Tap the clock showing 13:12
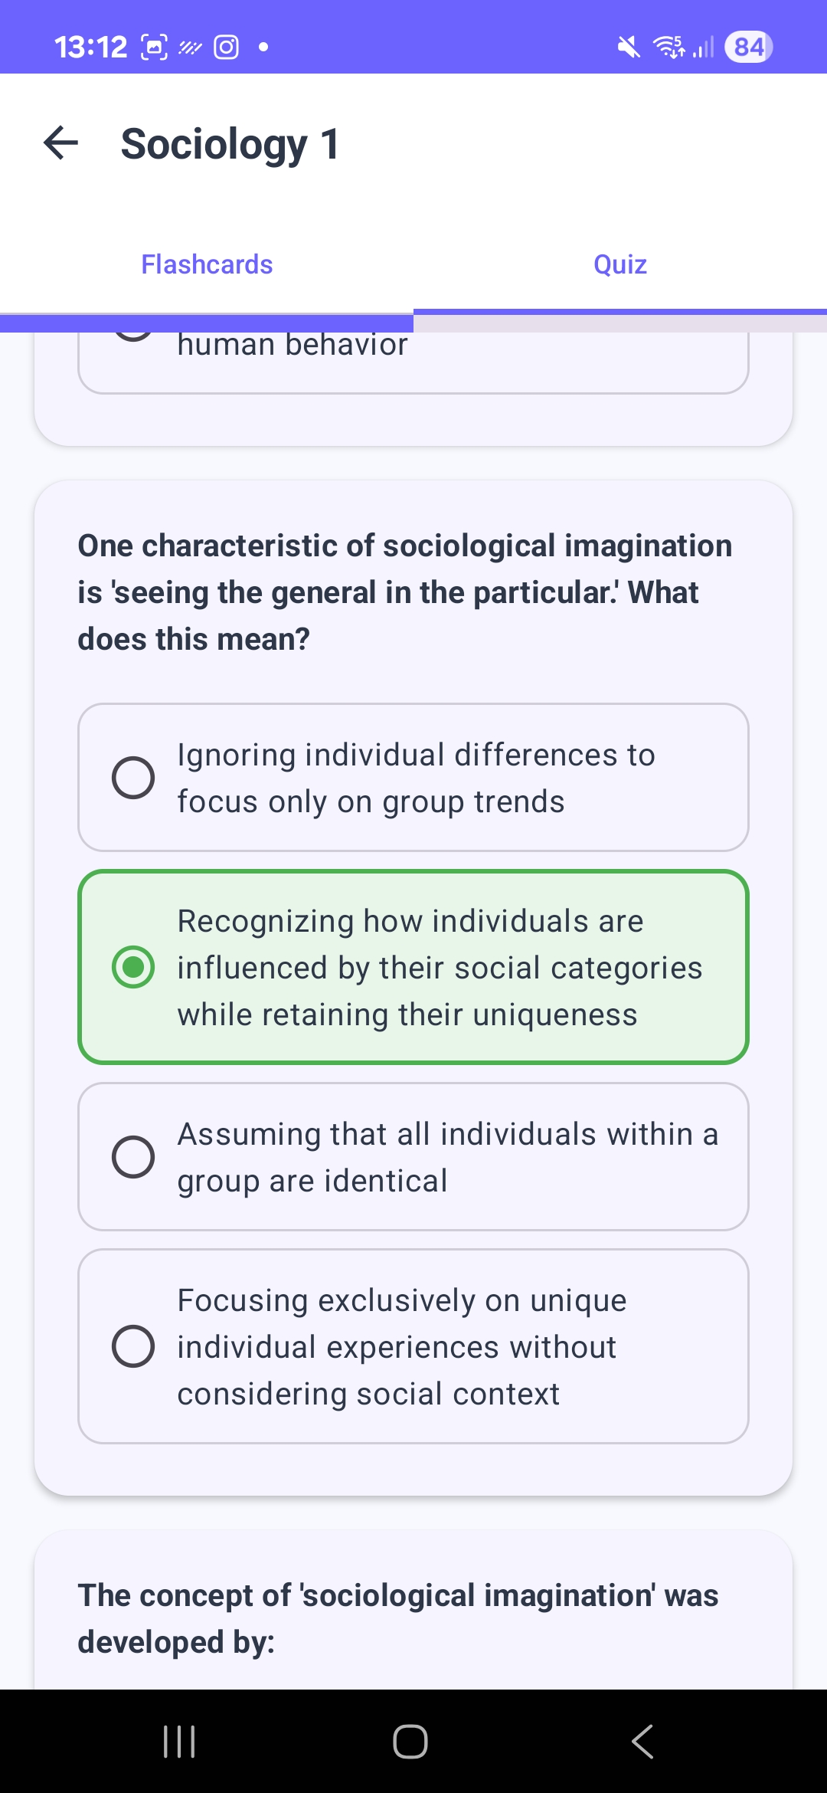This screenshot has height=1793, width=827. 90,48
